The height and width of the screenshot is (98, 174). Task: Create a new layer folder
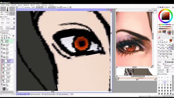7,36
